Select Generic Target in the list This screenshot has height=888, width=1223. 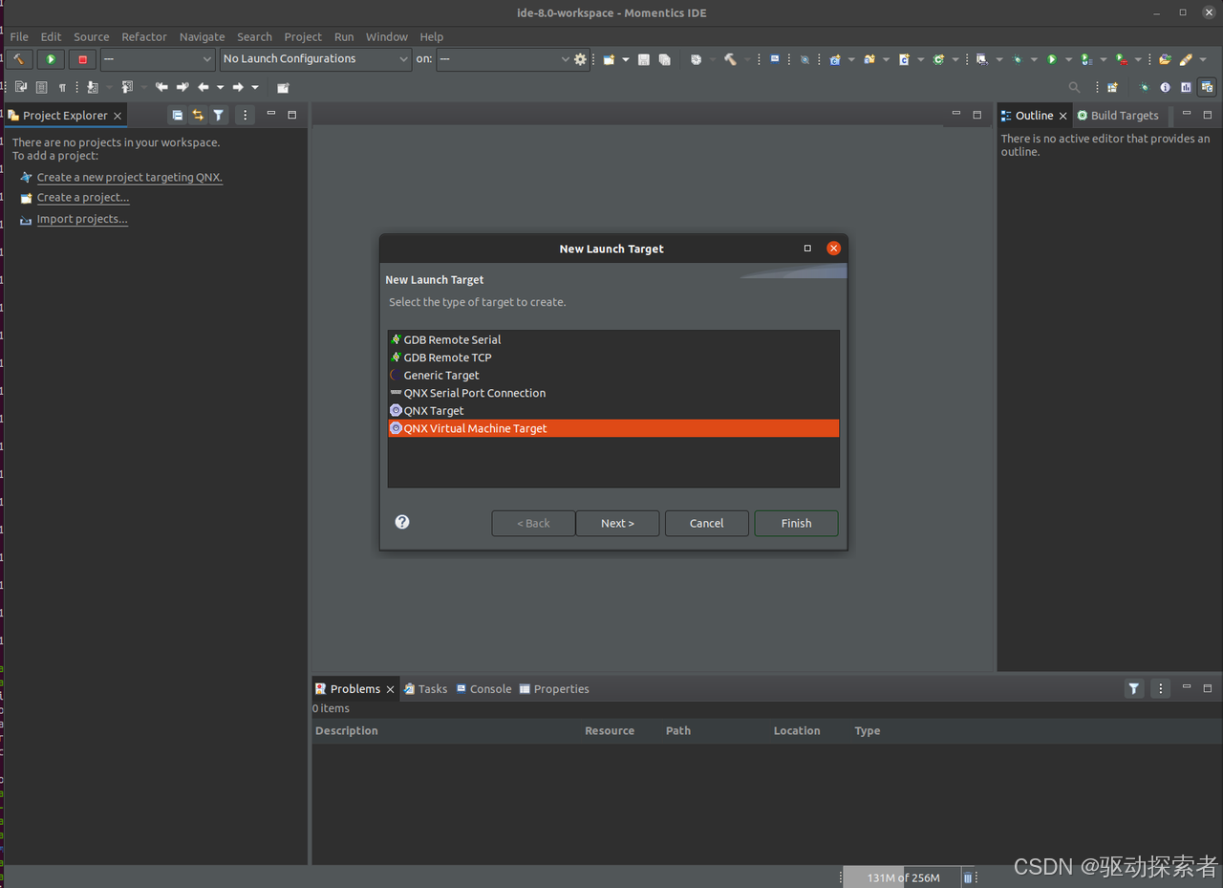point(613,375)
